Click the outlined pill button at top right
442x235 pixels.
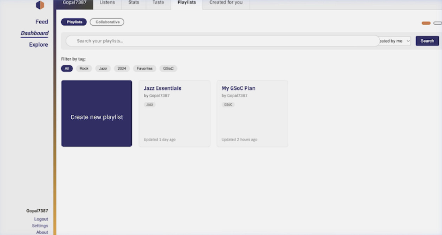pos(438,23)
